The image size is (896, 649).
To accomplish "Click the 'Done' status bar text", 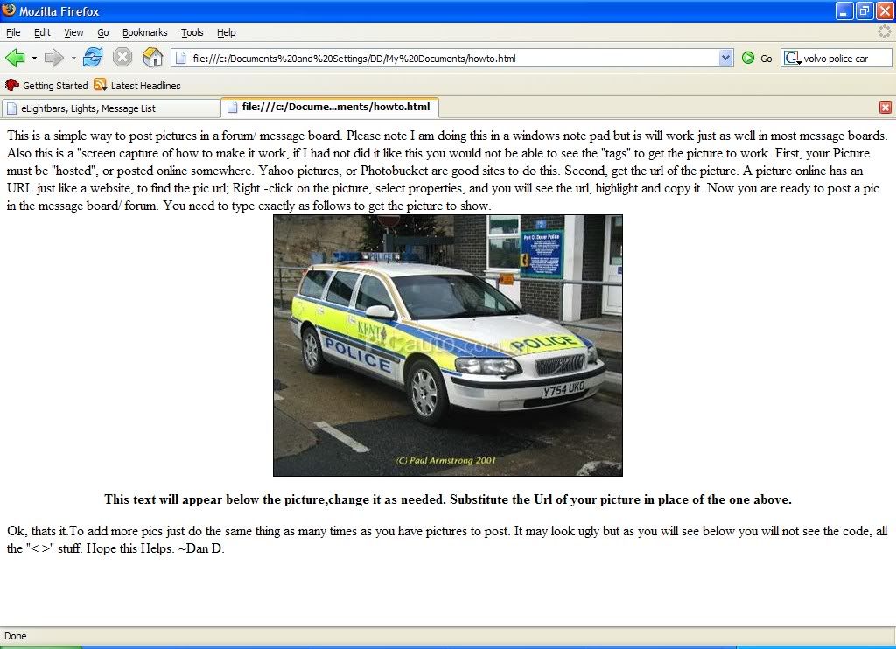I will (16, 636).
